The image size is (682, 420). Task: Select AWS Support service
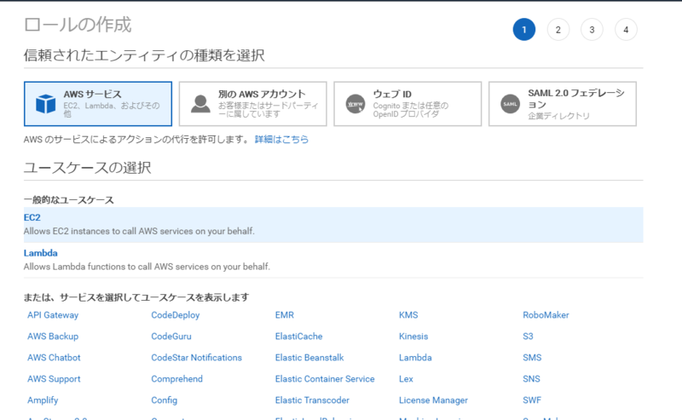[54, 379]
